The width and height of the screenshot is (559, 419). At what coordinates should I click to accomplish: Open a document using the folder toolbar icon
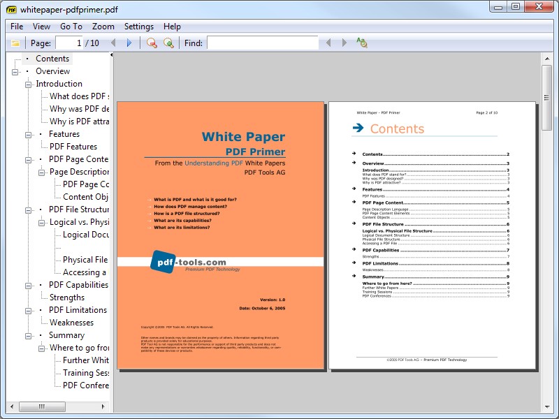(14, 43)
